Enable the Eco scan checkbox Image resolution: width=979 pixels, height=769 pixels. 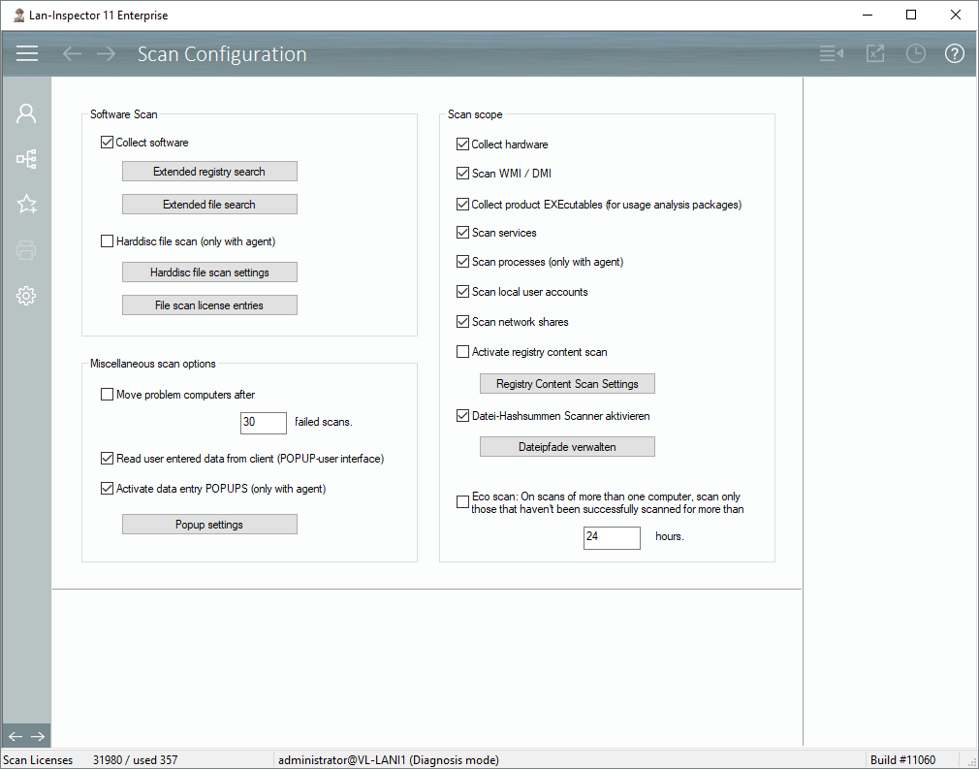(463, 502)
